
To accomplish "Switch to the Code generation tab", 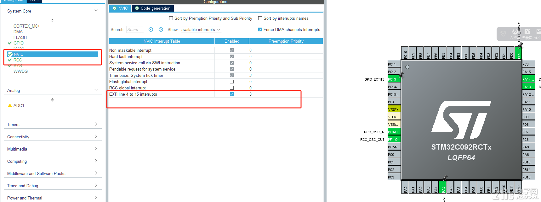I will (153, 8).
